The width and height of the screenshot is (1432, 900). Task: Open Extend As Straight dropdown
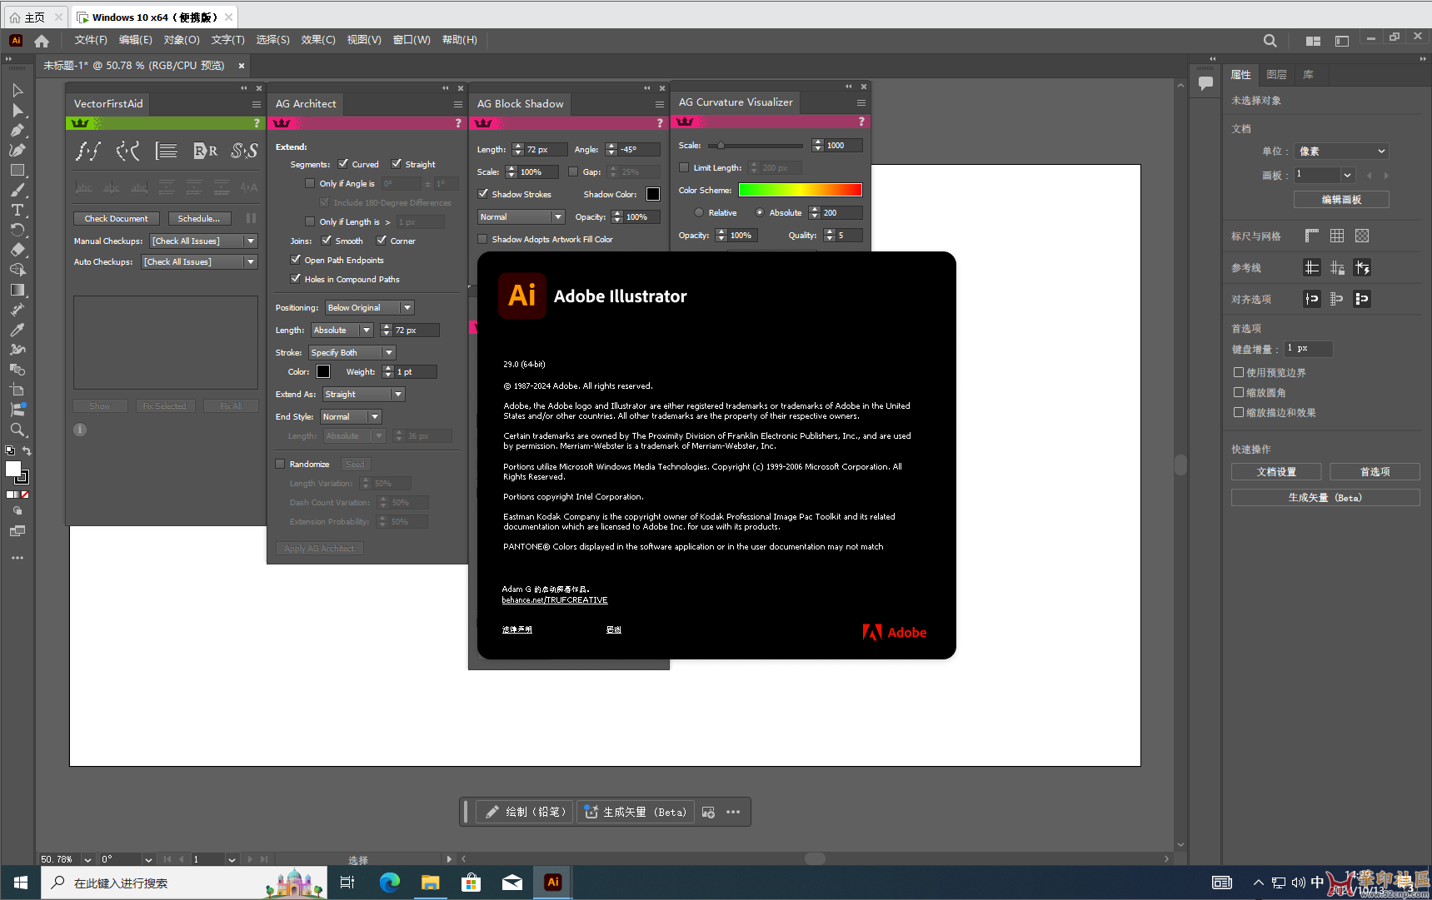pos(363,394)
